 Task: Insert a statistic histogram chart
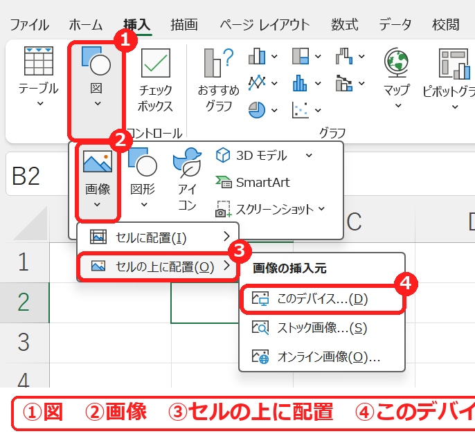coord(300,82)
